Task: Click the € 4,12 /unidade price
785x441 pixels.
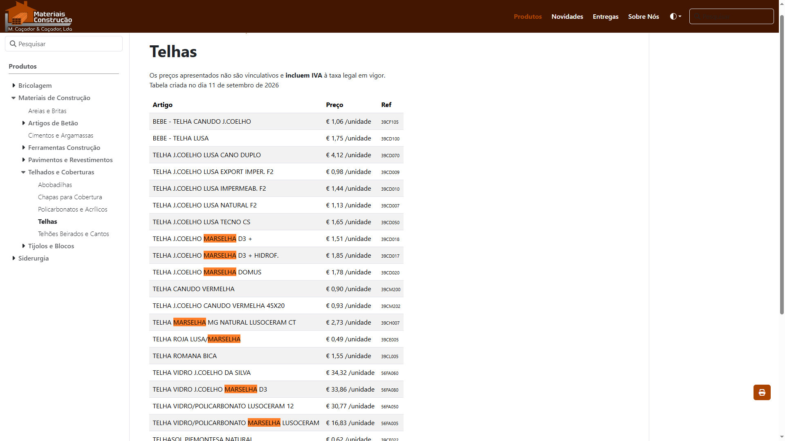Action: (348, 155)
